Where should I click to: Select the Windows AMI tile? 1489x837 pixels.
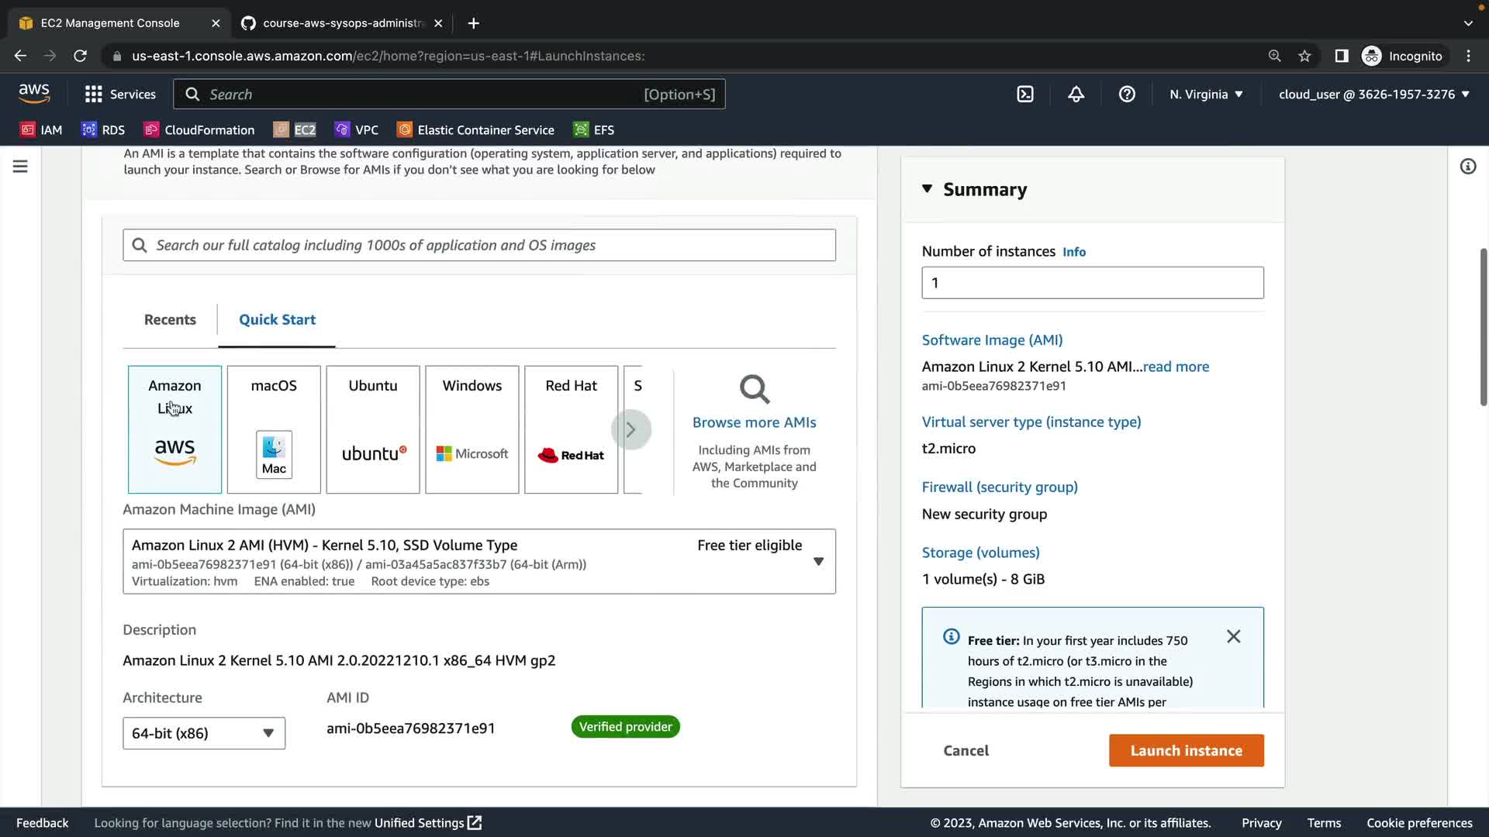pyautogui.click(x=472, y=429)
